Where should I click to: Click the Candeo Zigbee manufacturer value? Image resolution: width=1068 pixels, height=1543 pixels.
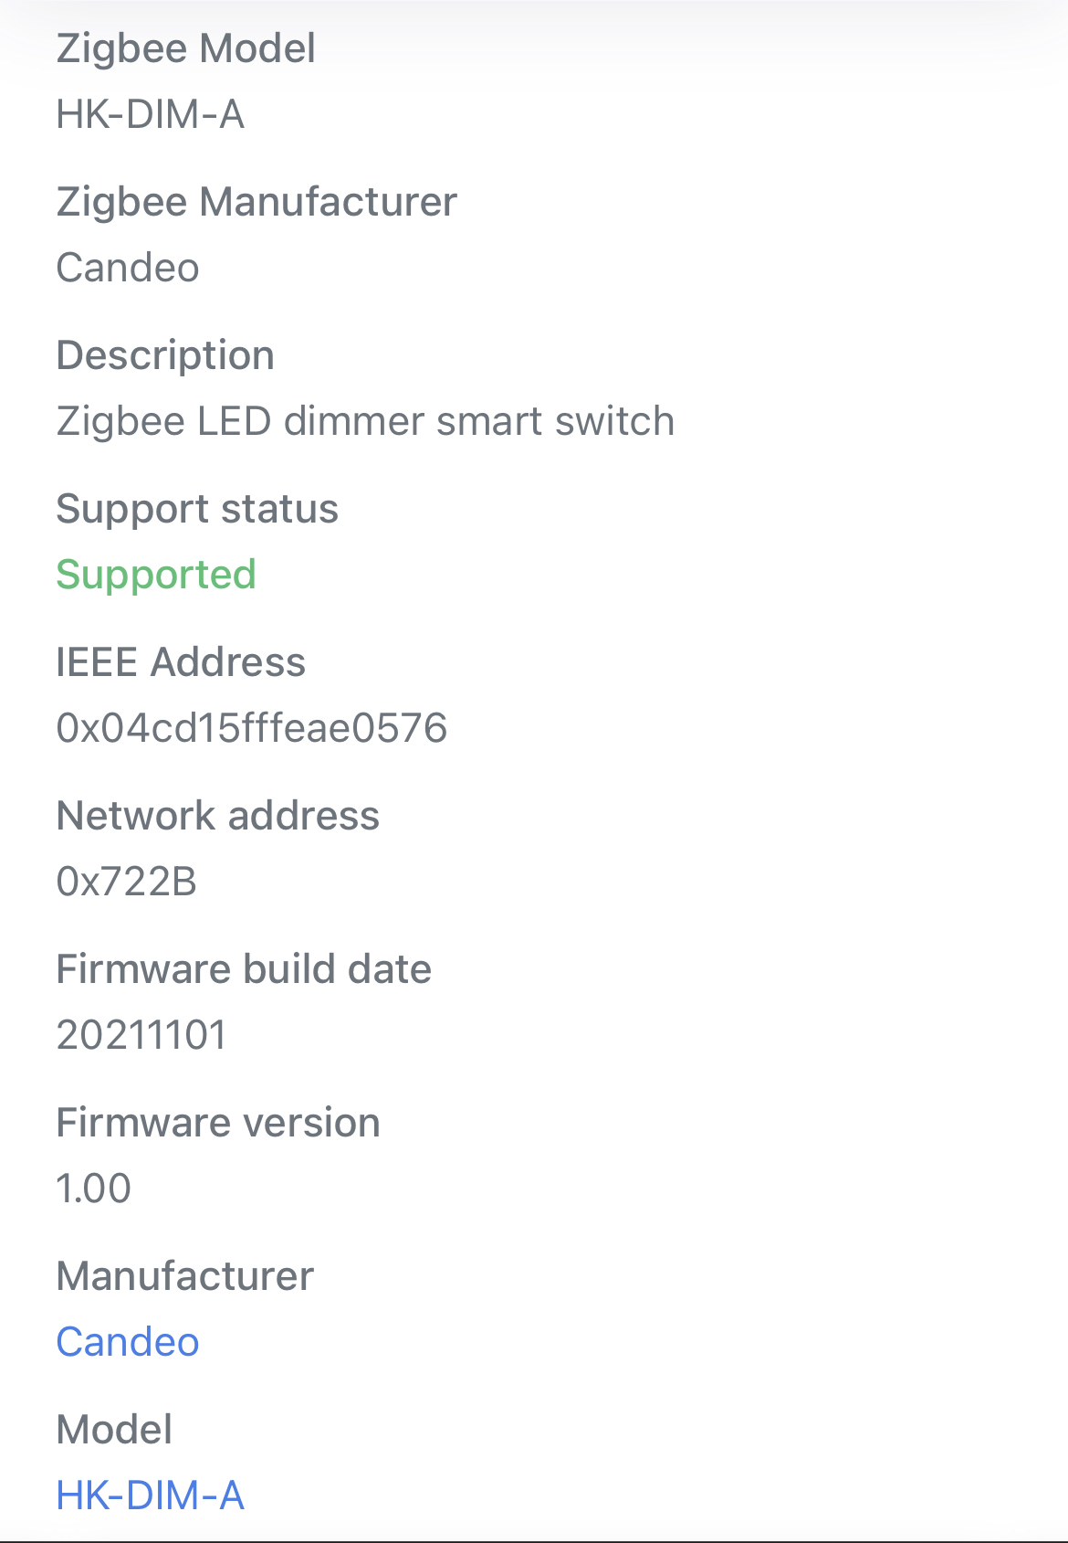(x=127, y=267)
